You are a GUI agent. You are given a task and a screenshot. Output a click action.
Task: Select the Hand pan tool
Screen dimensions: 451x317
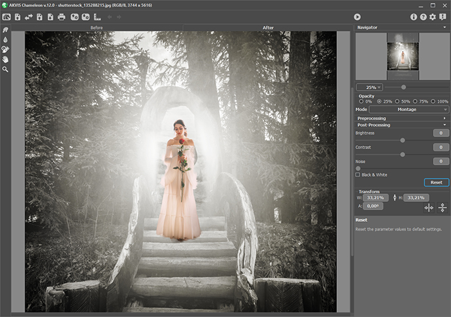(x=5, y=59)
